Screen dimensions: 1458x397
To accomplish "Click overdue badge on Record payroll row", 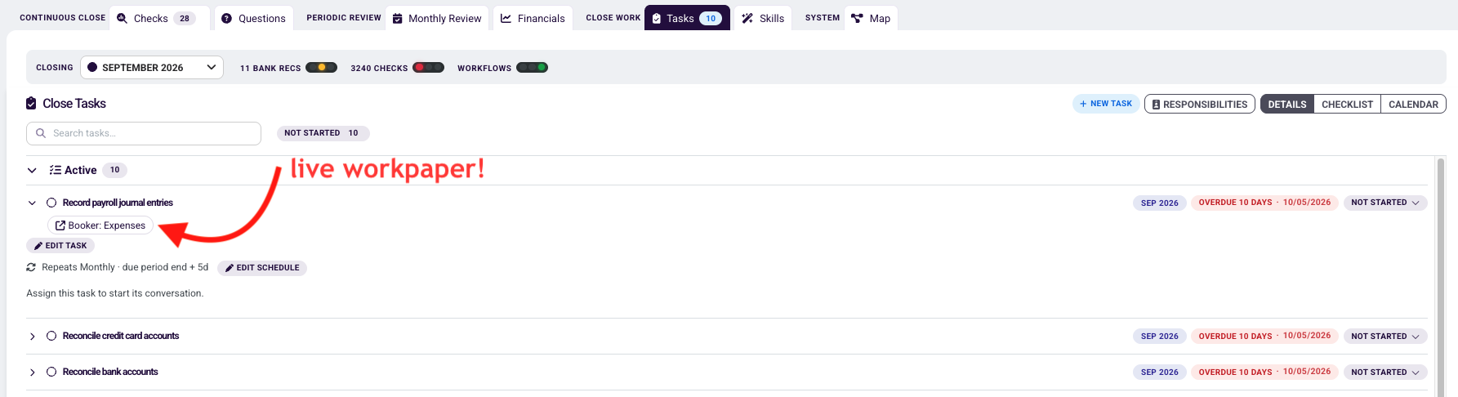I will [1264, 203].
